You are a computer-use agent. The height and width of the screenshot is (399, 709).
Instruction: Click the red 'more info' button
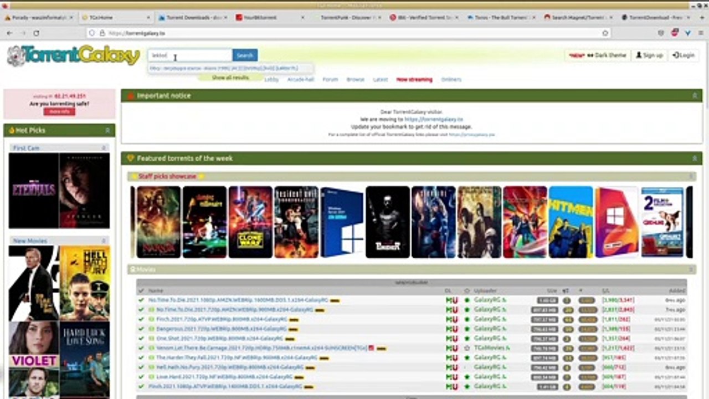tap(59, 111)
